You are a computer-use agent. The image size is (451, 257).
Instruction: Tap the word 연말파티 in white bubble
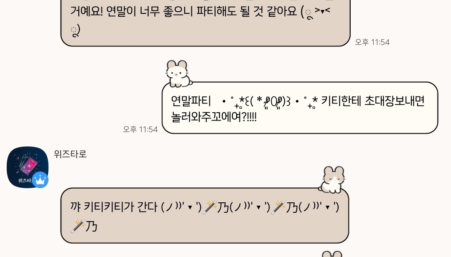coord(191,101)
